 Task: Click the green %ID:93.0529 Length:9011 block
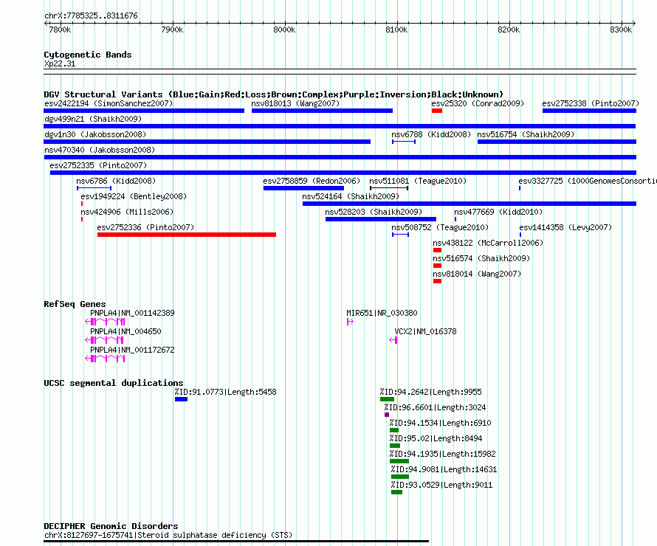tap(397, 492)
